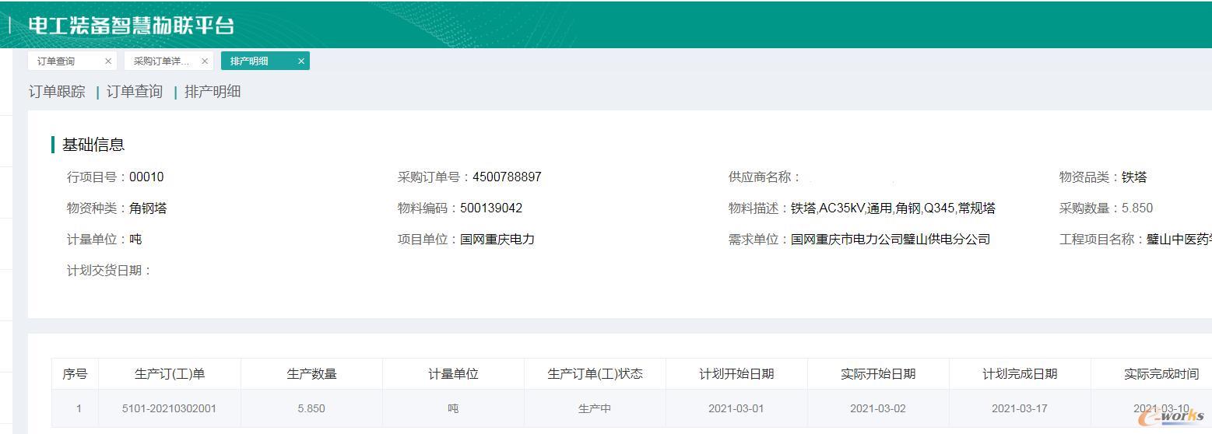The image size is (1212, 434).
Task: Close the 排产明细 tab
Action: (x=301, y=61)
